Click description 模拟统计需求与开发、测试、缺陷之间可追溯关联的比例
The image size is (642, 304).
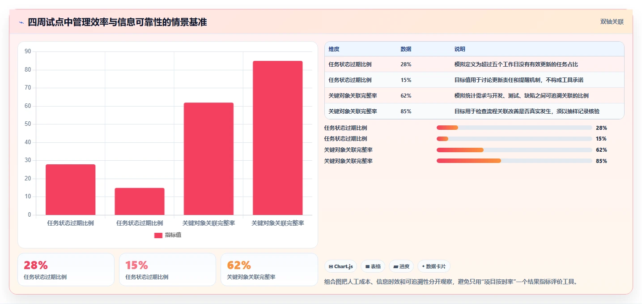(521, 96)
